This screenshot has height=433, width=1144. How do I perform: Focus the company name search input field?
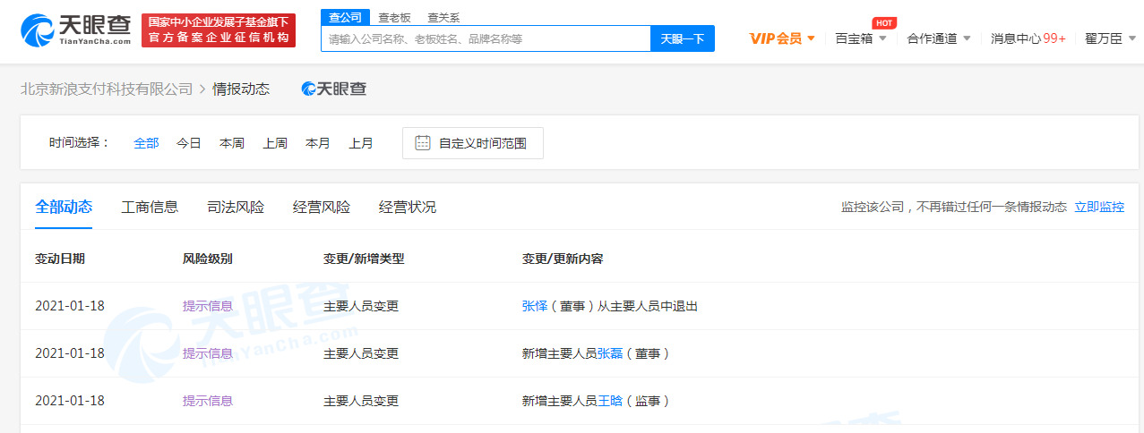(x=486, y=38)
